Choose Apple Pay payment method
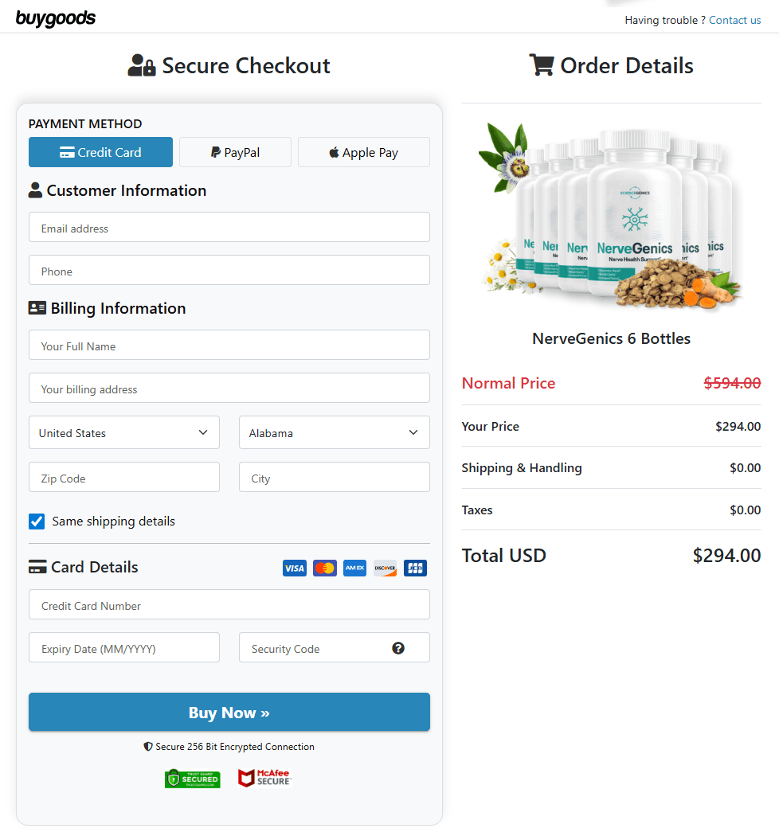The width and height of the screenshot is (779, 836). (363, 152)
